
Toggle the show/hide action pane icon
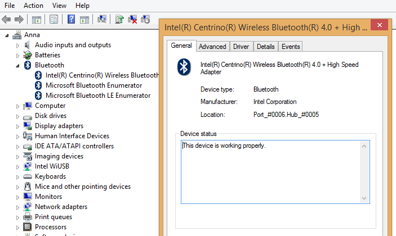click(84, 20)
